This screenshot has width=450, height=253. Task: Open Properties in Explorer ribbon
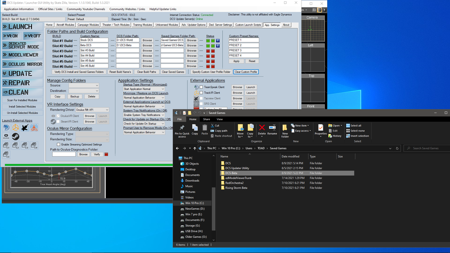click(320, 130)
